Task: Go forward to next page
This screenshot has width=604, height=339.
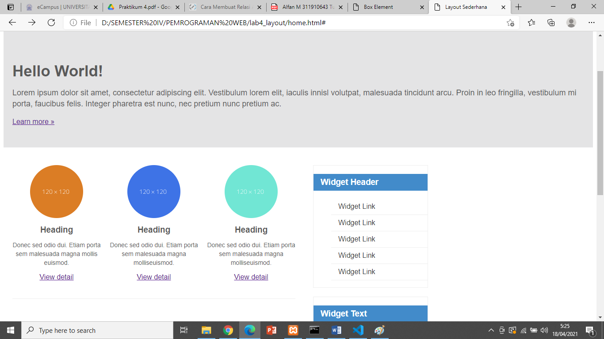Action: tap(32, 23)
